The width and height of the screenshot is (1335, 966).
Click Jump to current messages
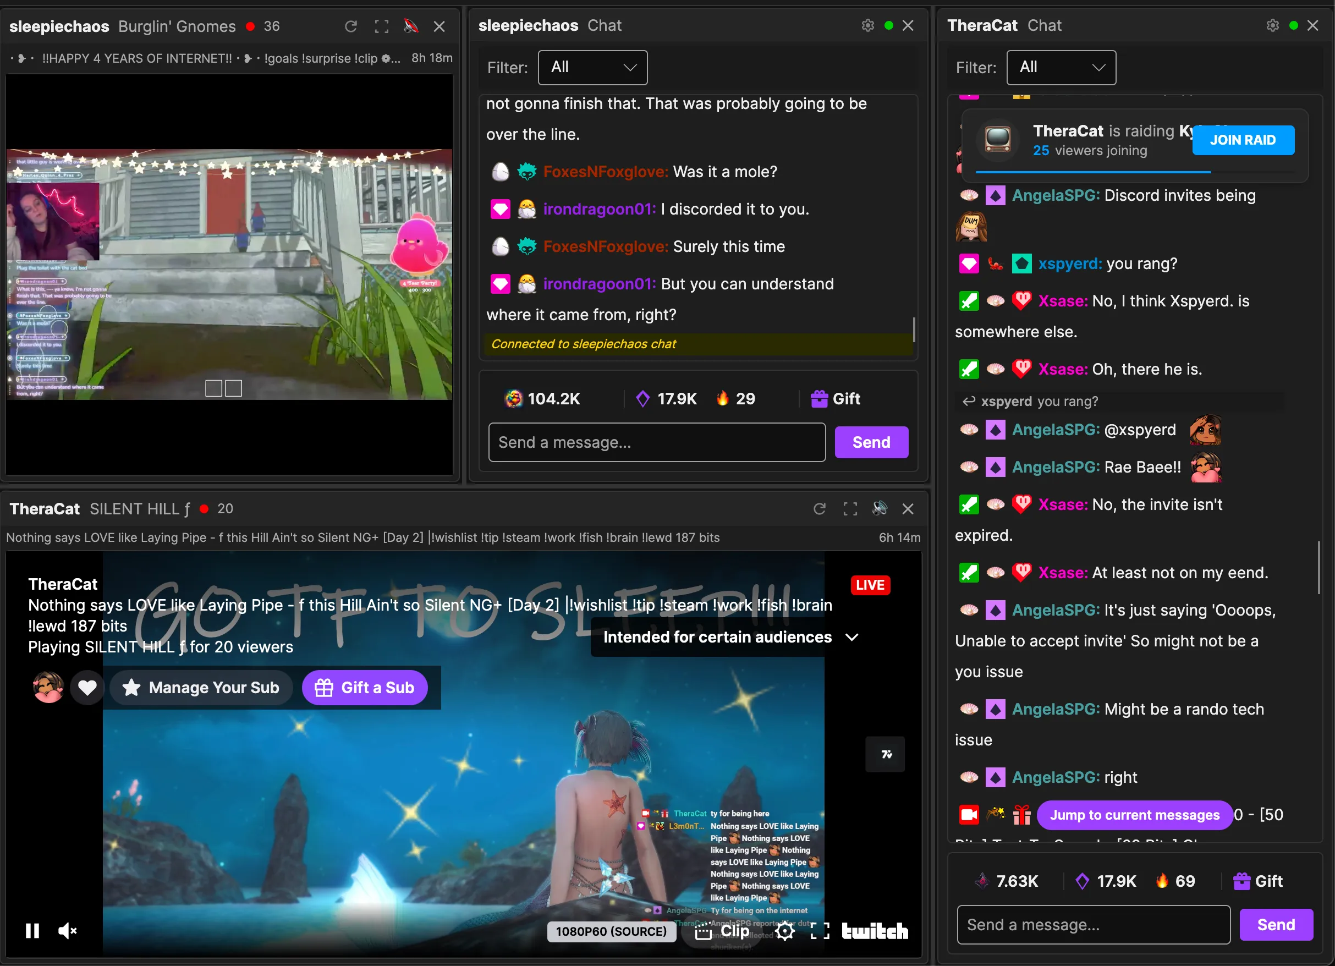(x=1134, y=815)
